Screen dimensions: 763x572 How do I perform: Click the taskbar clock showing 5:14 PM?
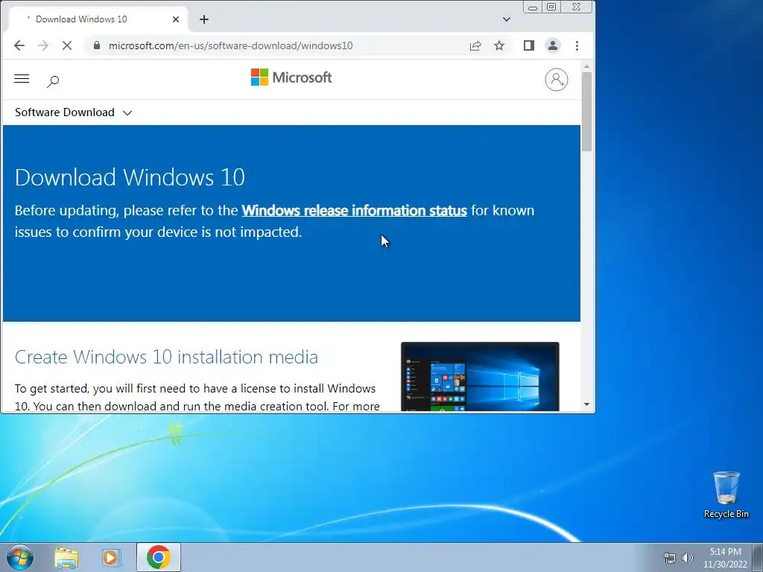pos(725,558)
